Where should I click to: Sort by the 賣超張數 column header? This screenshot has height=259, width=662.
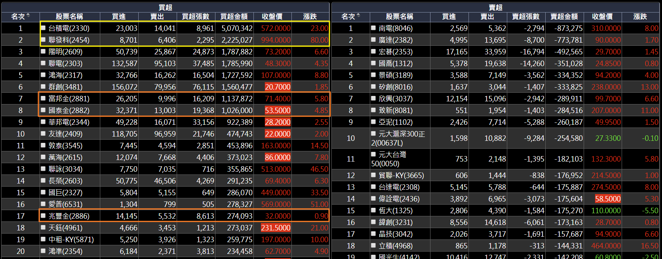tap(526, 16)
